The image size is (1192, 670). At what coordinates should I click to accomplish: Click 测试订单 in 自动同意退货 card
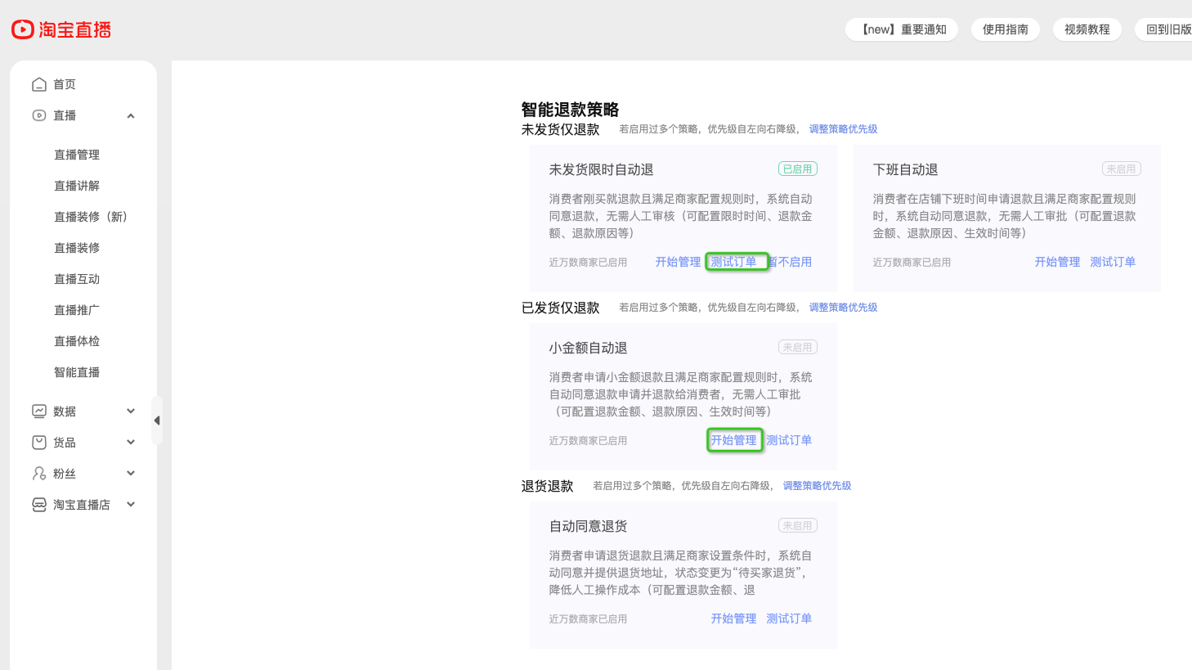click(x=789, y=618)
